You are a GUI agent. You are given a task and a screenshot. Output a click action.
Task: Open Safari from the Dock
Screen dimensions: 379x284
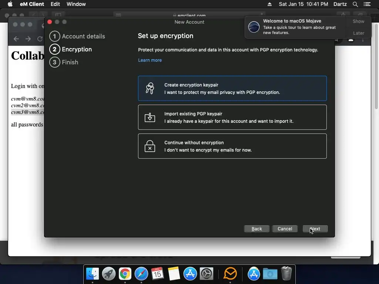tap(141, 274)
